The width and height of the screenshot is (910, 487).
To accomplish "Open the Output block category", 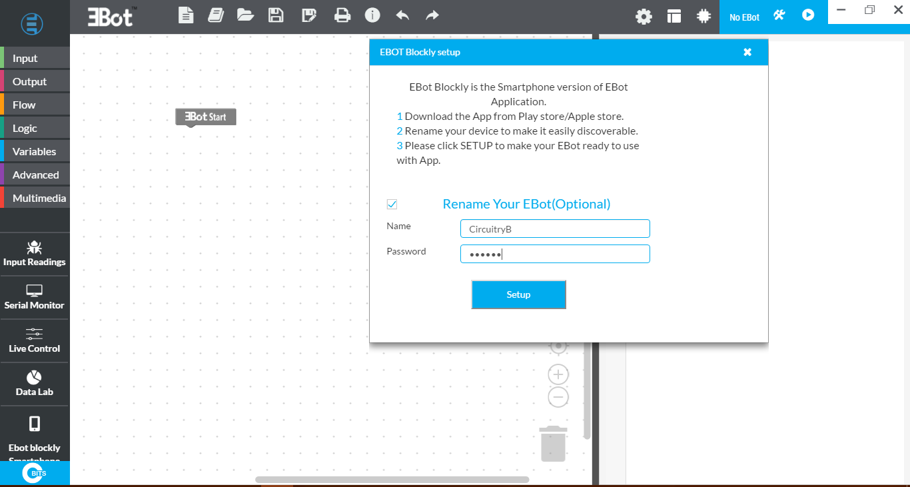I will click(35, 81).
